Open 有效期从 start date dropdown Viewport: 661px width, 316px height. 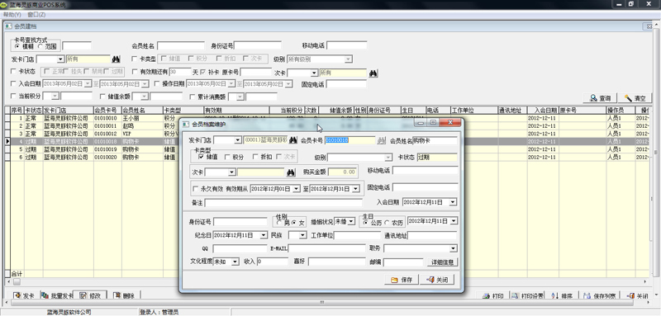[297, 189]
